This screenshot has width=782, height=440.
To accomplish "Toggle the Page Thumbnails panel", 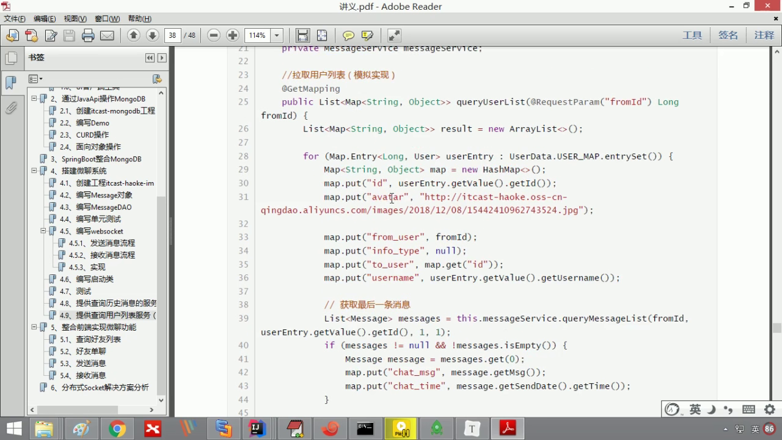I will [x=11, y=59].
